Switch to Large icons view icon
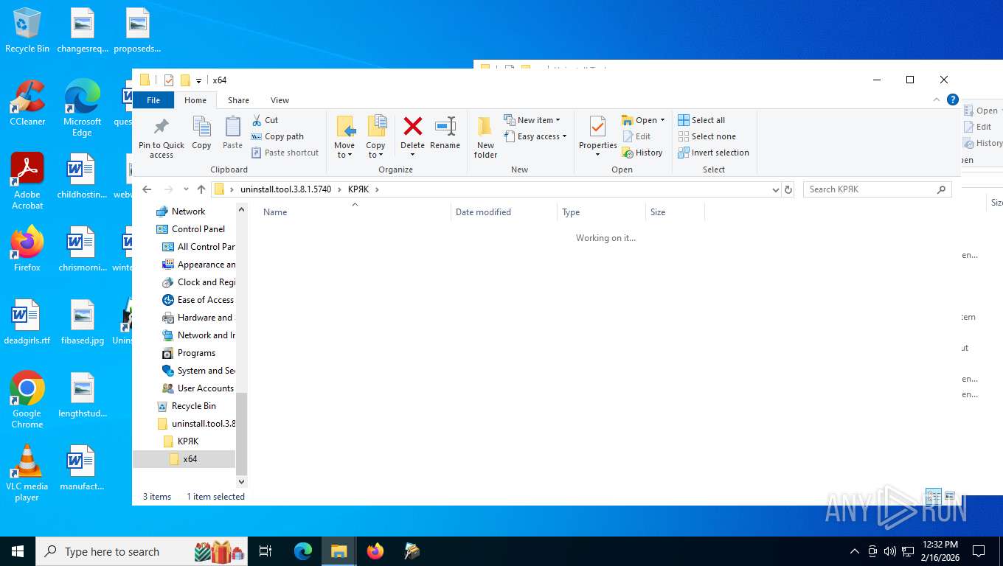 pyautogui.click(x=950, y=496)
